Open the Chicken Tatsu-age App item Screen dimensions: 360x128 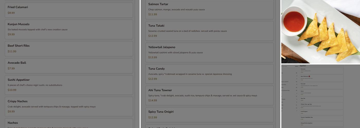point(321,106)
